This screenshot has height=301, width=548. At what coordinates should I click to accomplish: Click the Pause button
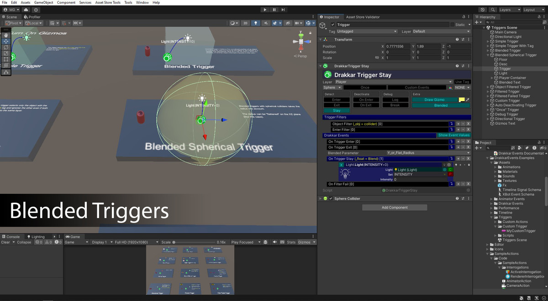pos(274,10)
